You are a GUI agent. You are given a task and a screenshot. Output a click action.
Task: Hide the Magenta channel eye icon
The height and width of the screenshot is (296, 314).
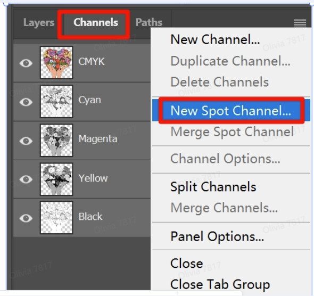[x=26, y=141]
